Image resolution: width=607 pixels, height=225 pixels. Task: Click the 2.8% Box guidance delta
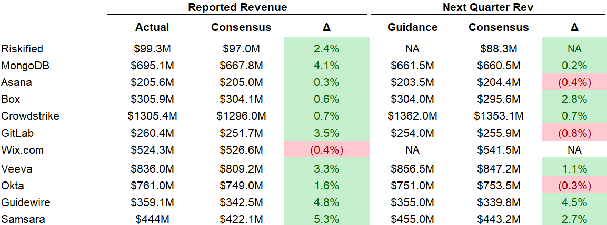click(574, 99)
